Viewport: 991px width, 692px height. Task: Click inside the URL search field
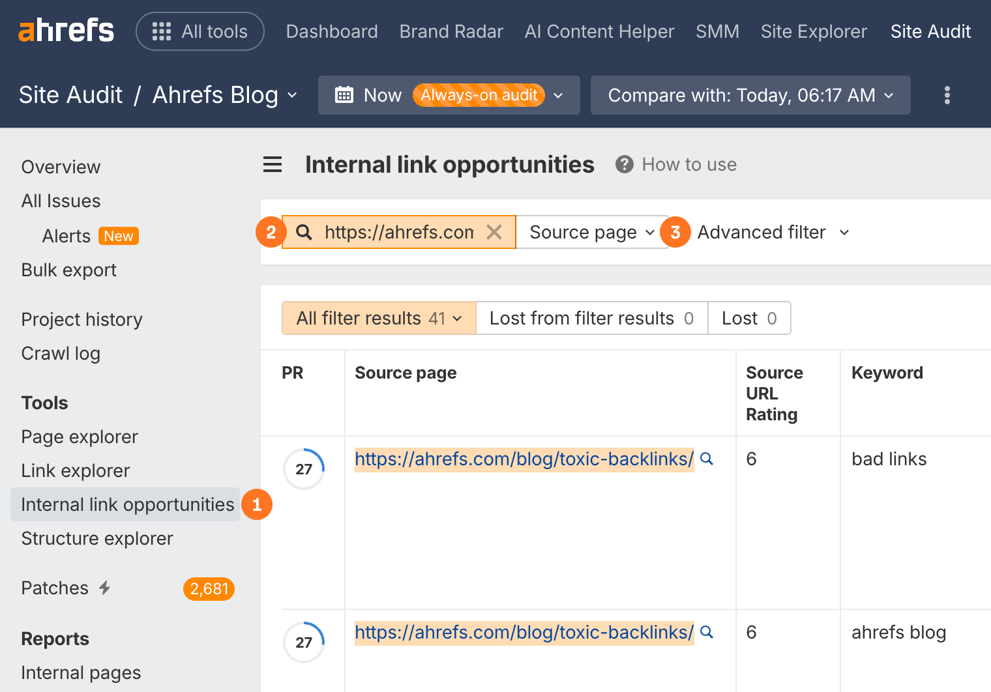coord(398,232)
